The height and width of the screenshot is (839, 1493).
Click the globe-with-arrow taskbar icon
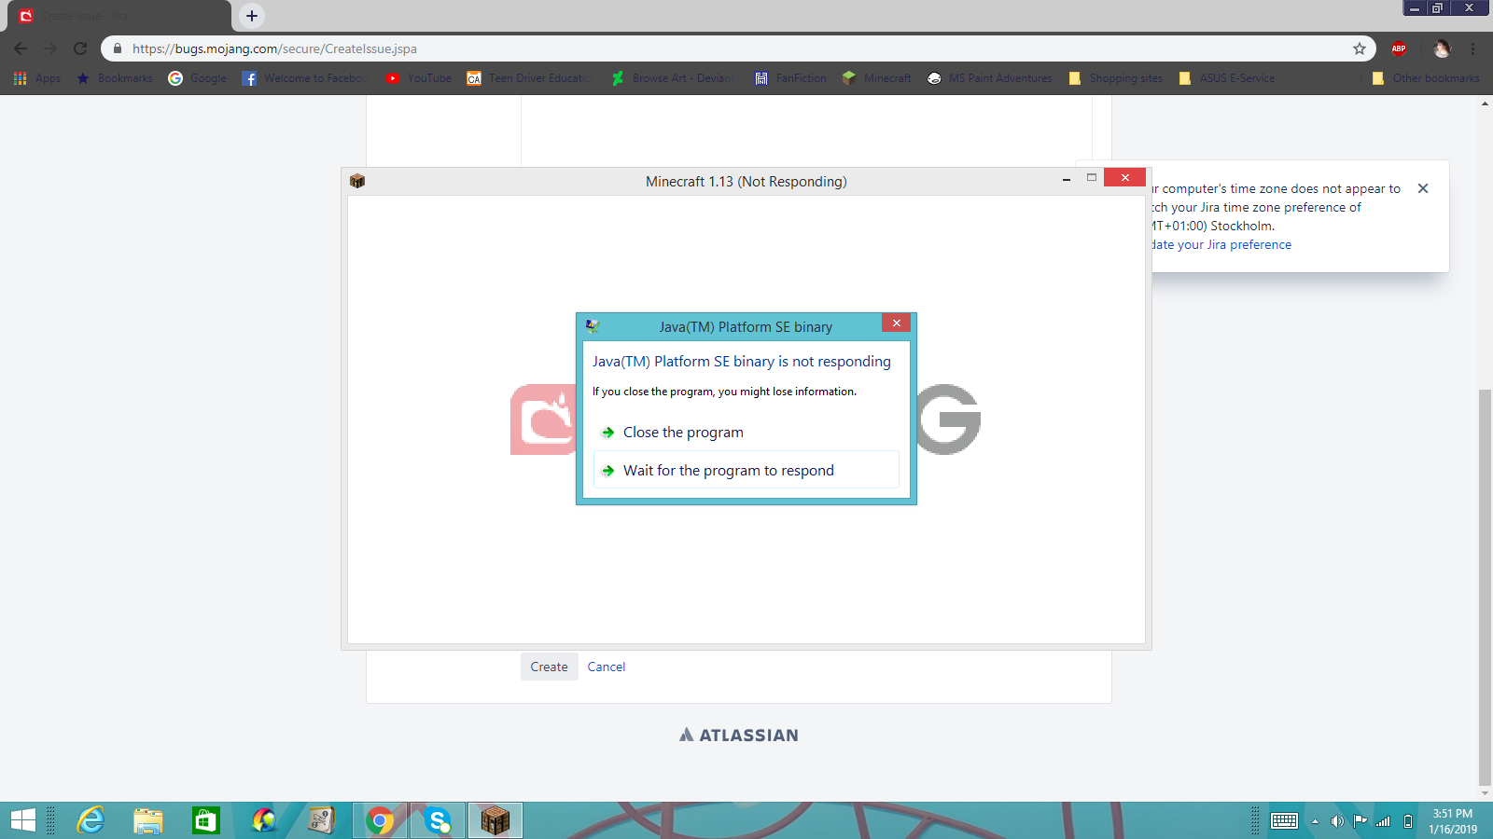[264, 820]
